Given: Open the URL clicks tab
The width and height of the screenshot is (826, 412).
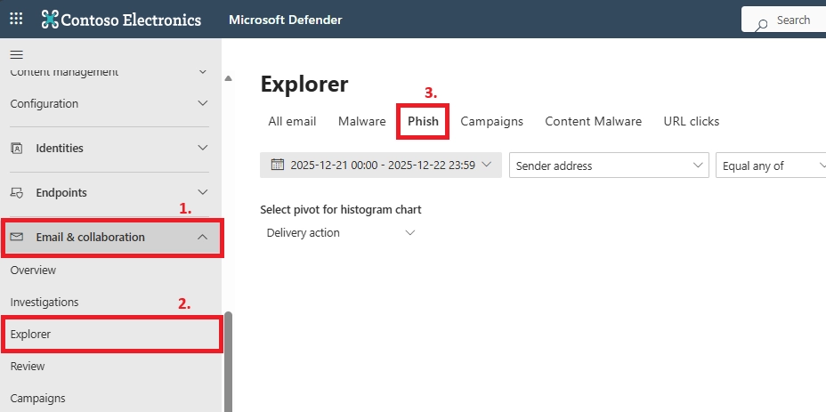Looking at the screenshot, I should point(691,121).
